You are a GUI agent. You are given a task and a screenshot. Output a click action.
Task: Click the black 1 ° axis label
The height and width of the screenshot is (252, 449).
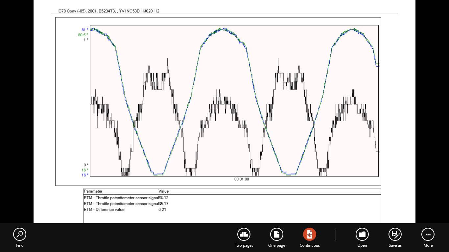click(x=86, y=40)
